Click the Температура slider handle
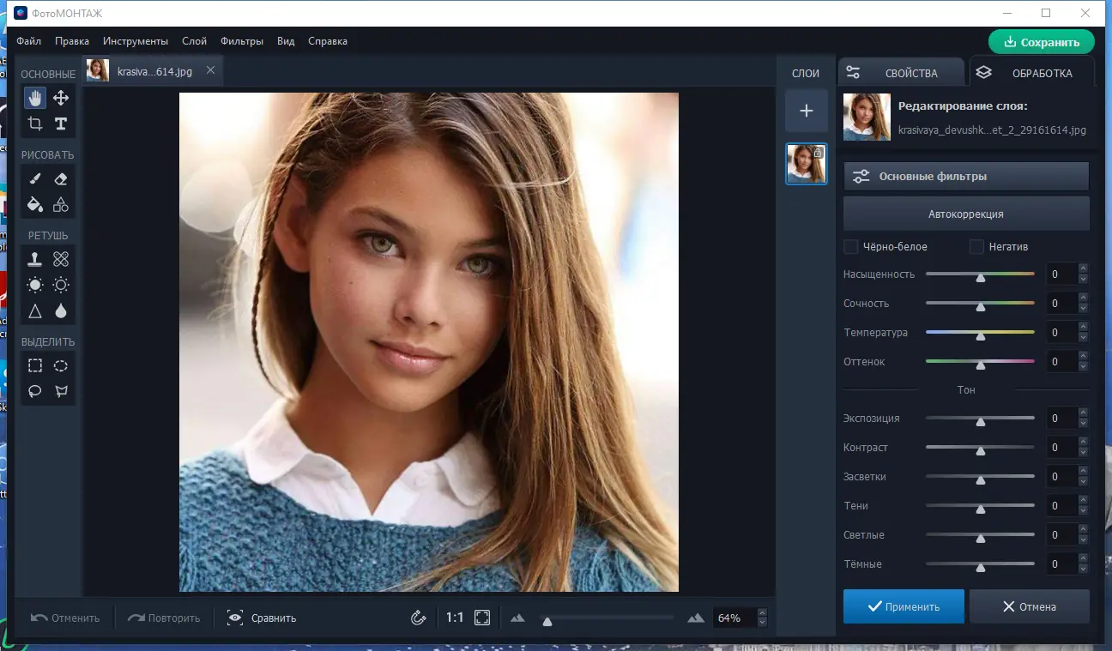 981,335
